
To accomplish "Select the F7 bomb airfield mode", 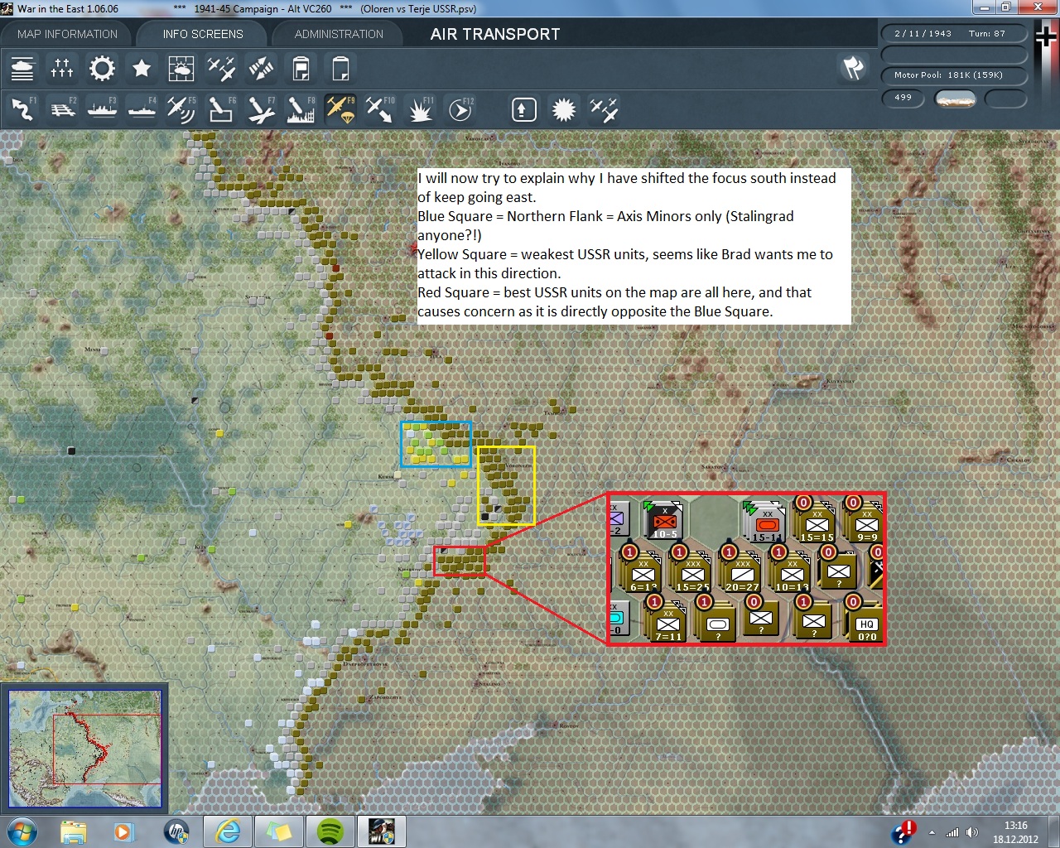I will [x=261, y=109].
